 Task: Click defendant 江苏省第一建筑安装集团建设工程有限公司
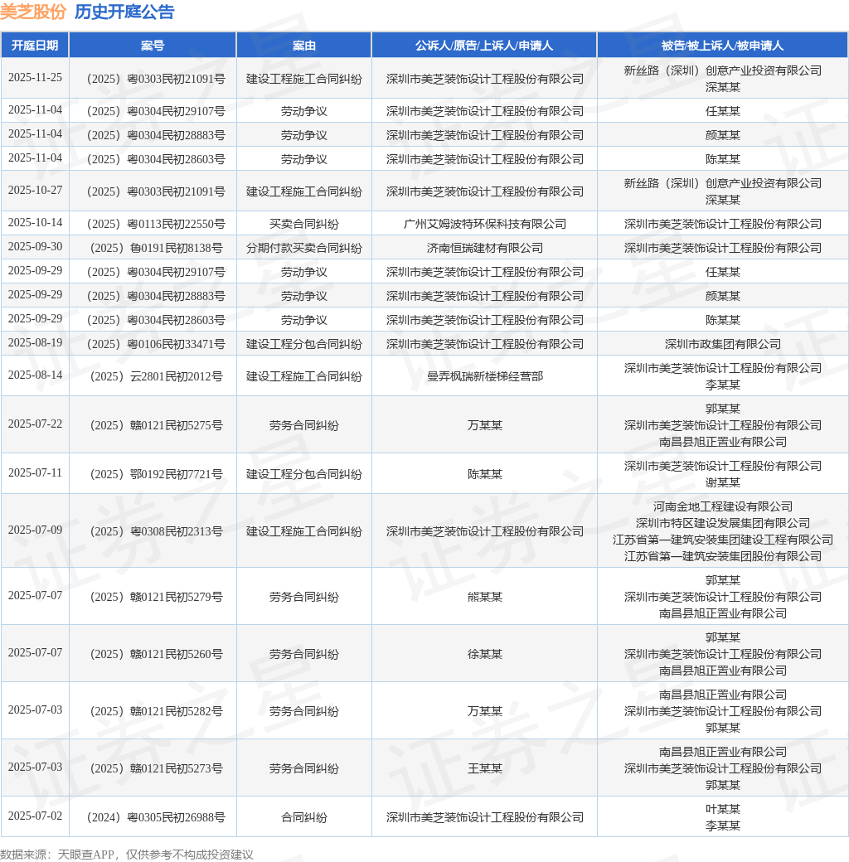(722, 540)
